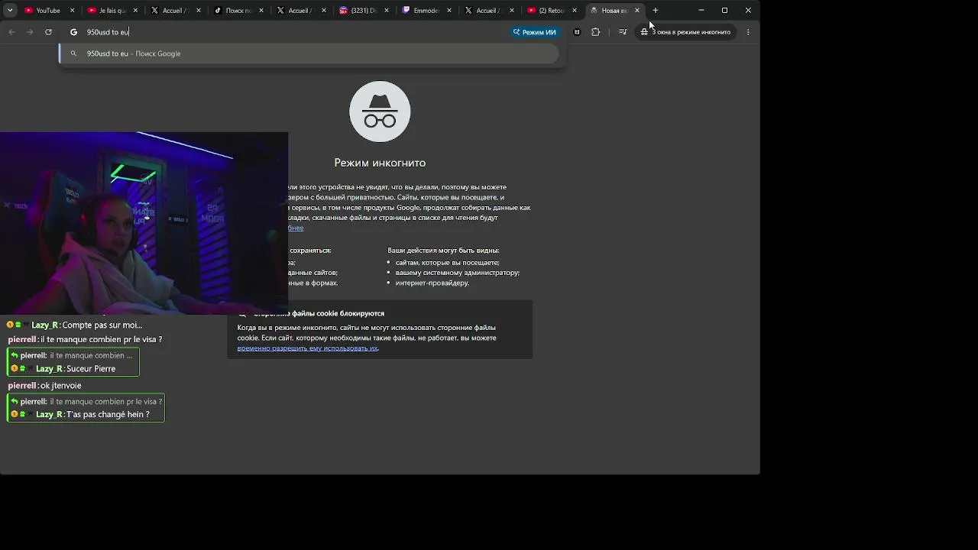Open the media controls icon in toolbar
Viewport: 978px width, 550px height.
pyautogui.click(x=623, y=32)
